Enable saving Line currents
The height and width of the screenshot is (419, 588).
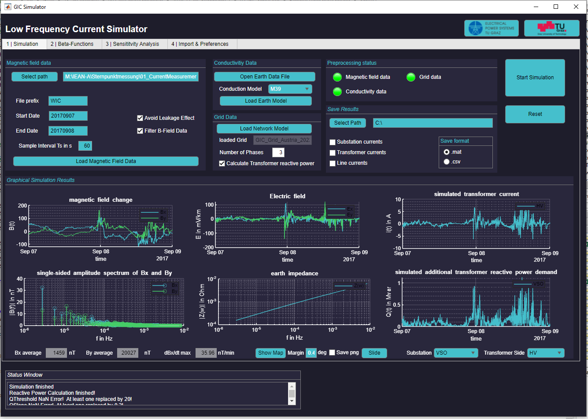tap(333, 163)
